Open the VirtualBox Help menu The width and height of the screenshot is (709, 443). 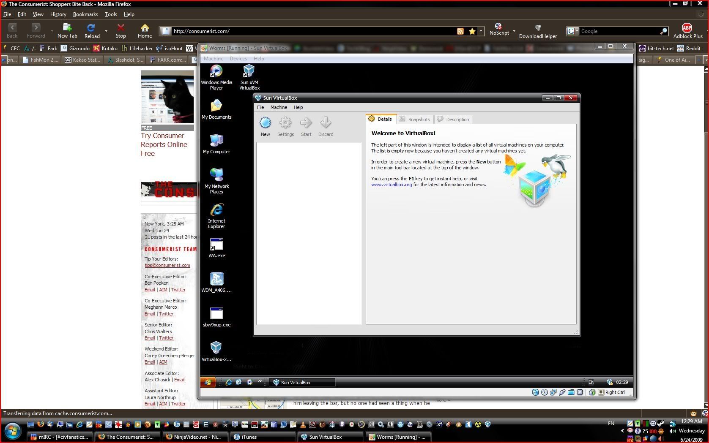coord(298,107)
